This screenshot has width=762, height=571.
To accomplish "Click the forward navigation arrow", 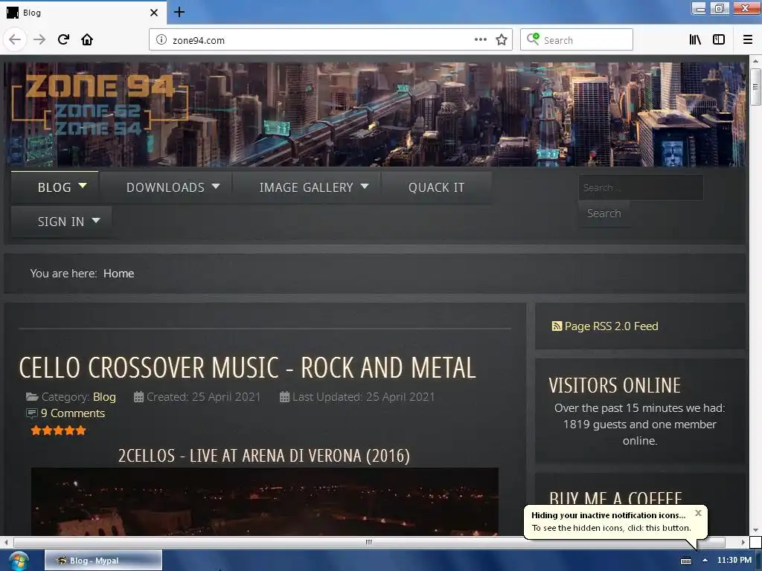I will pyautogui.click(x=39, y=39).
